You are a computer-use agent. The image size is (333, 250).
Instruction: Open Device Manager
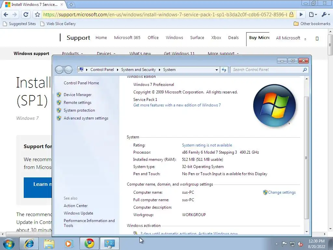77,95
